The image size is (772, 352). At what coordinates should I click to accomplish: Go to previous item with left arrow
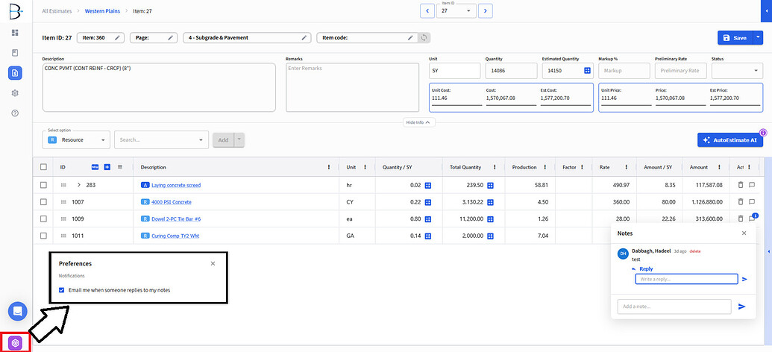[427, 11]
